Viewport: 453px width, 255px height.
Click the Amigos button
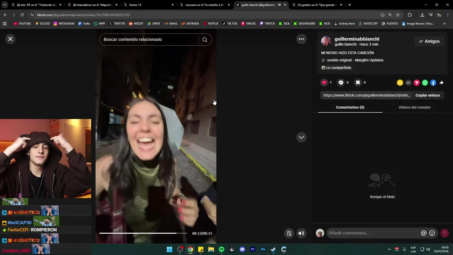tap(429, 41)
